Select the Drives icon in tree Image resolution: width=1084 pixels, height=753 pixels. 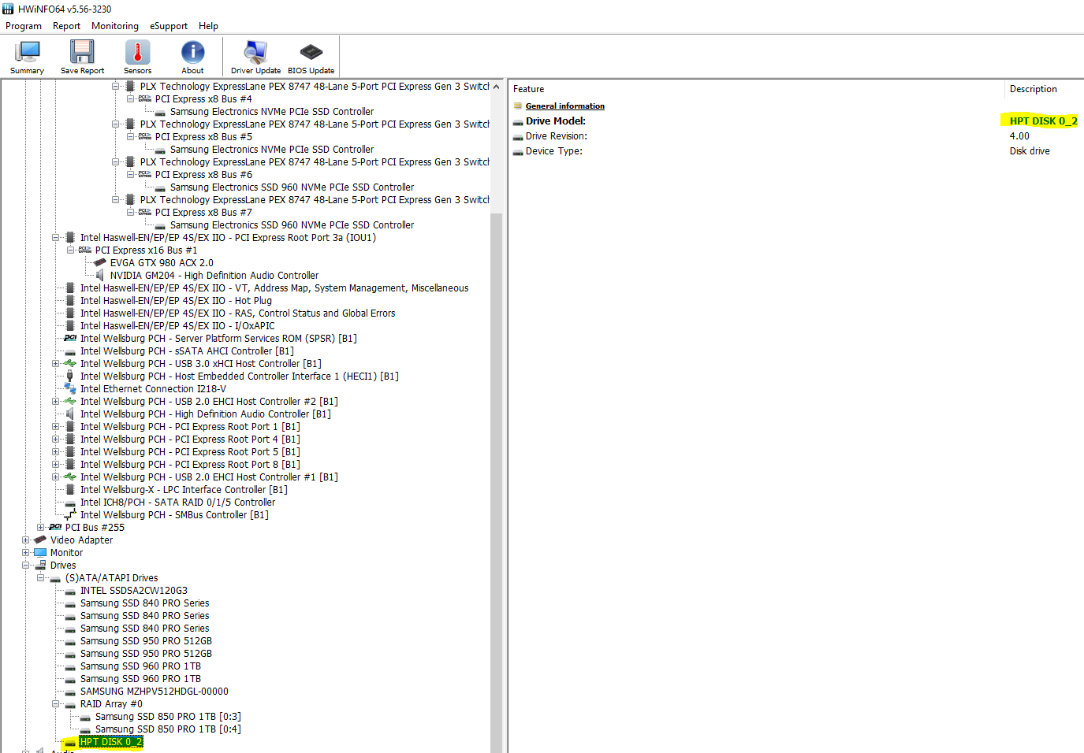pyautogui.click(x=40, y=566)
